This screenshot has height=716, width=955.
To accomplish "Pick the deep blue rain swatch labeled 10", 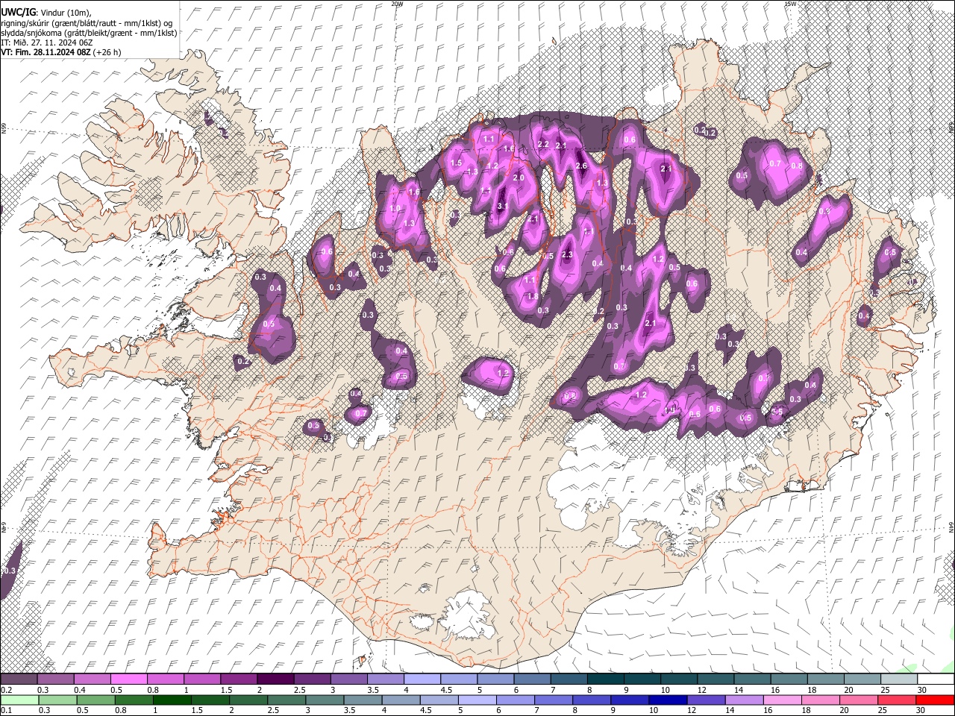I will click(x=667, y=700).
